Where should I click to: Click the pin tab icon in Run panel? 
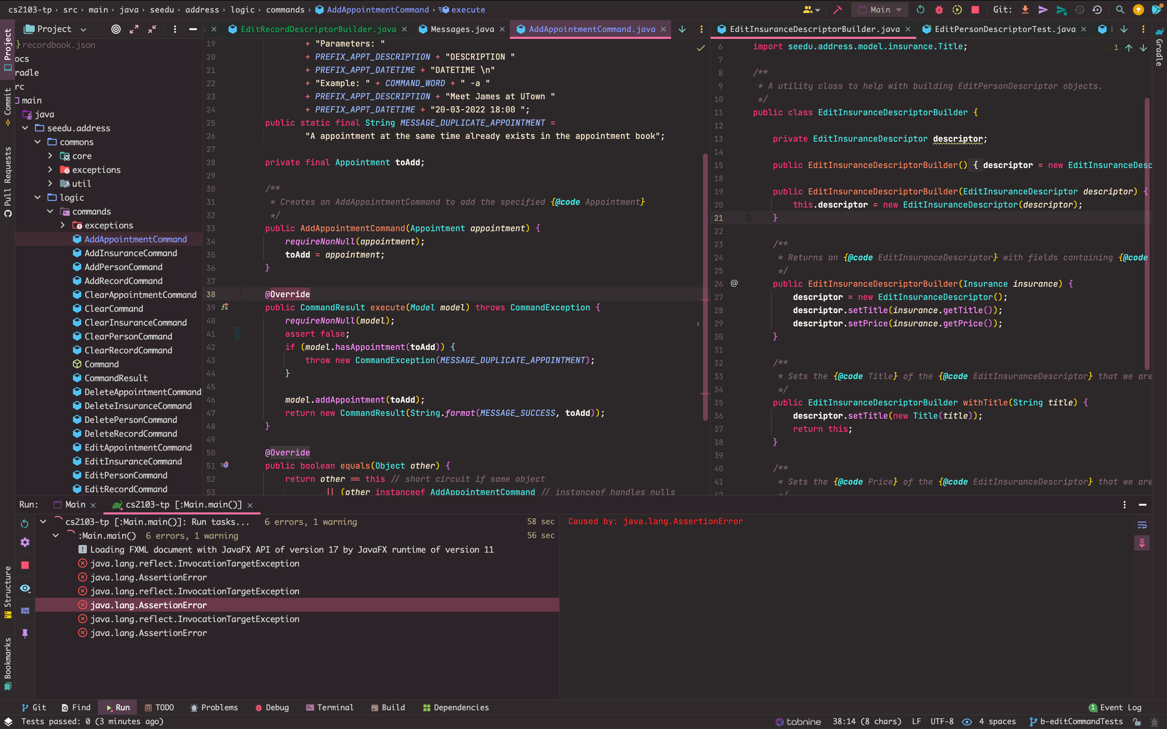(x=25, y=633)
